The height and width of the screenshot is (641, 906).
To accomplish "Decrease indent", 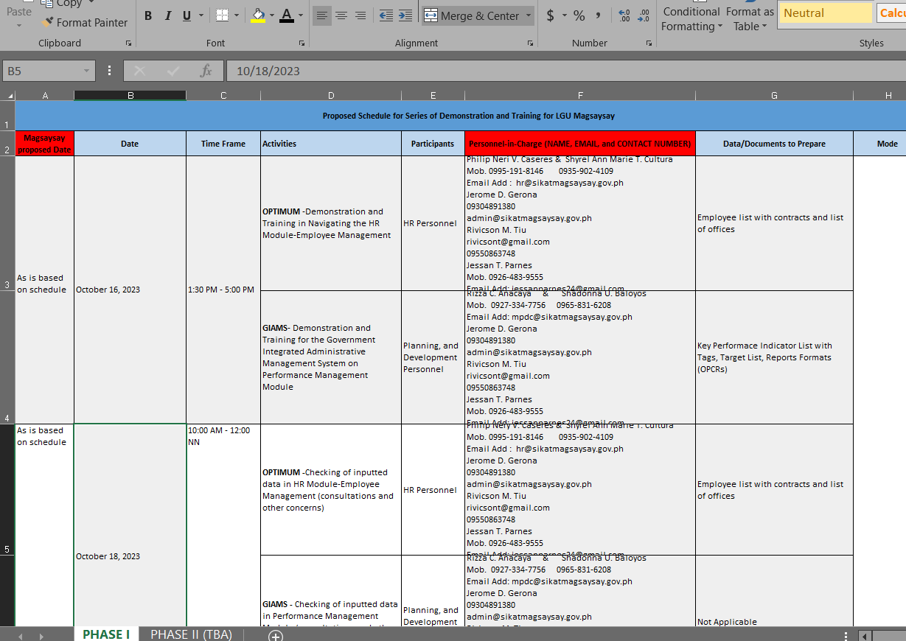I will click(x=386, y=15).
